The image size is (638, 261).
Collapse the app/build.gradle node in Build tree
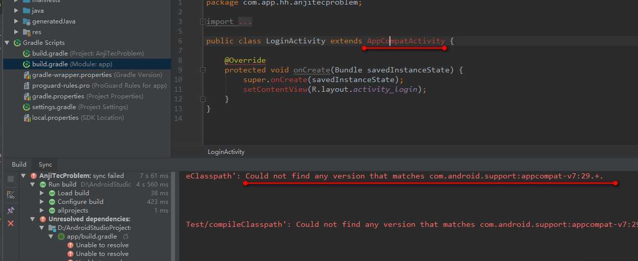click(x=52, y=237)
